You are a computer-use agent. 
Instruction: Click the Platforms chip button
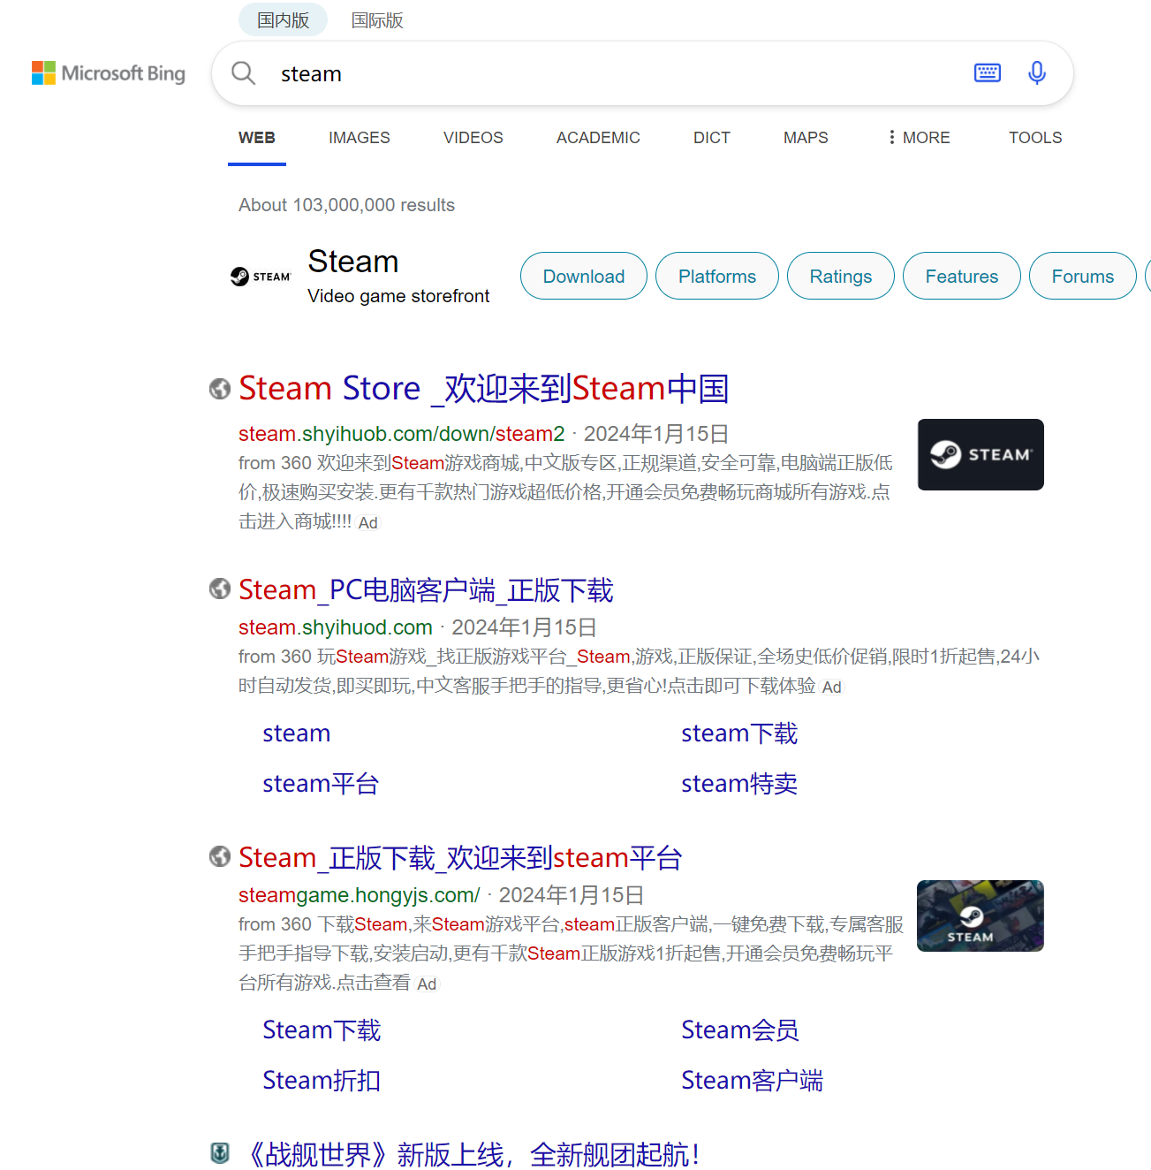pyautogui.click(x=717, y=276)
